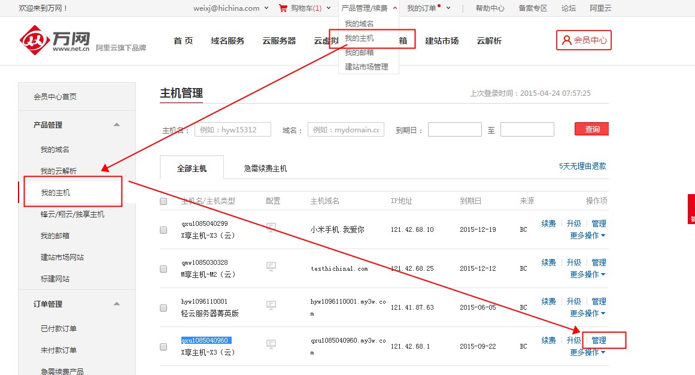The width and height of the screenshot is (695, 375).
Task: Click config monitor icon for qxu1085040299
Action: tap(271, 228)
